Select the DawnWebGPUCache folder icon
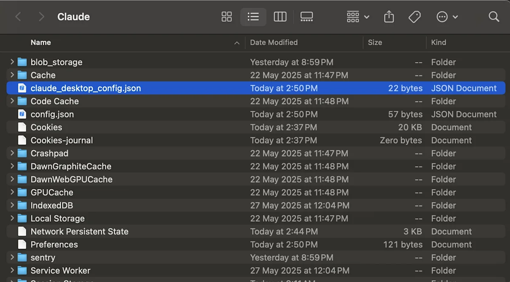The width and height of the screenshot is (510, 282). [x=22, y=179]
